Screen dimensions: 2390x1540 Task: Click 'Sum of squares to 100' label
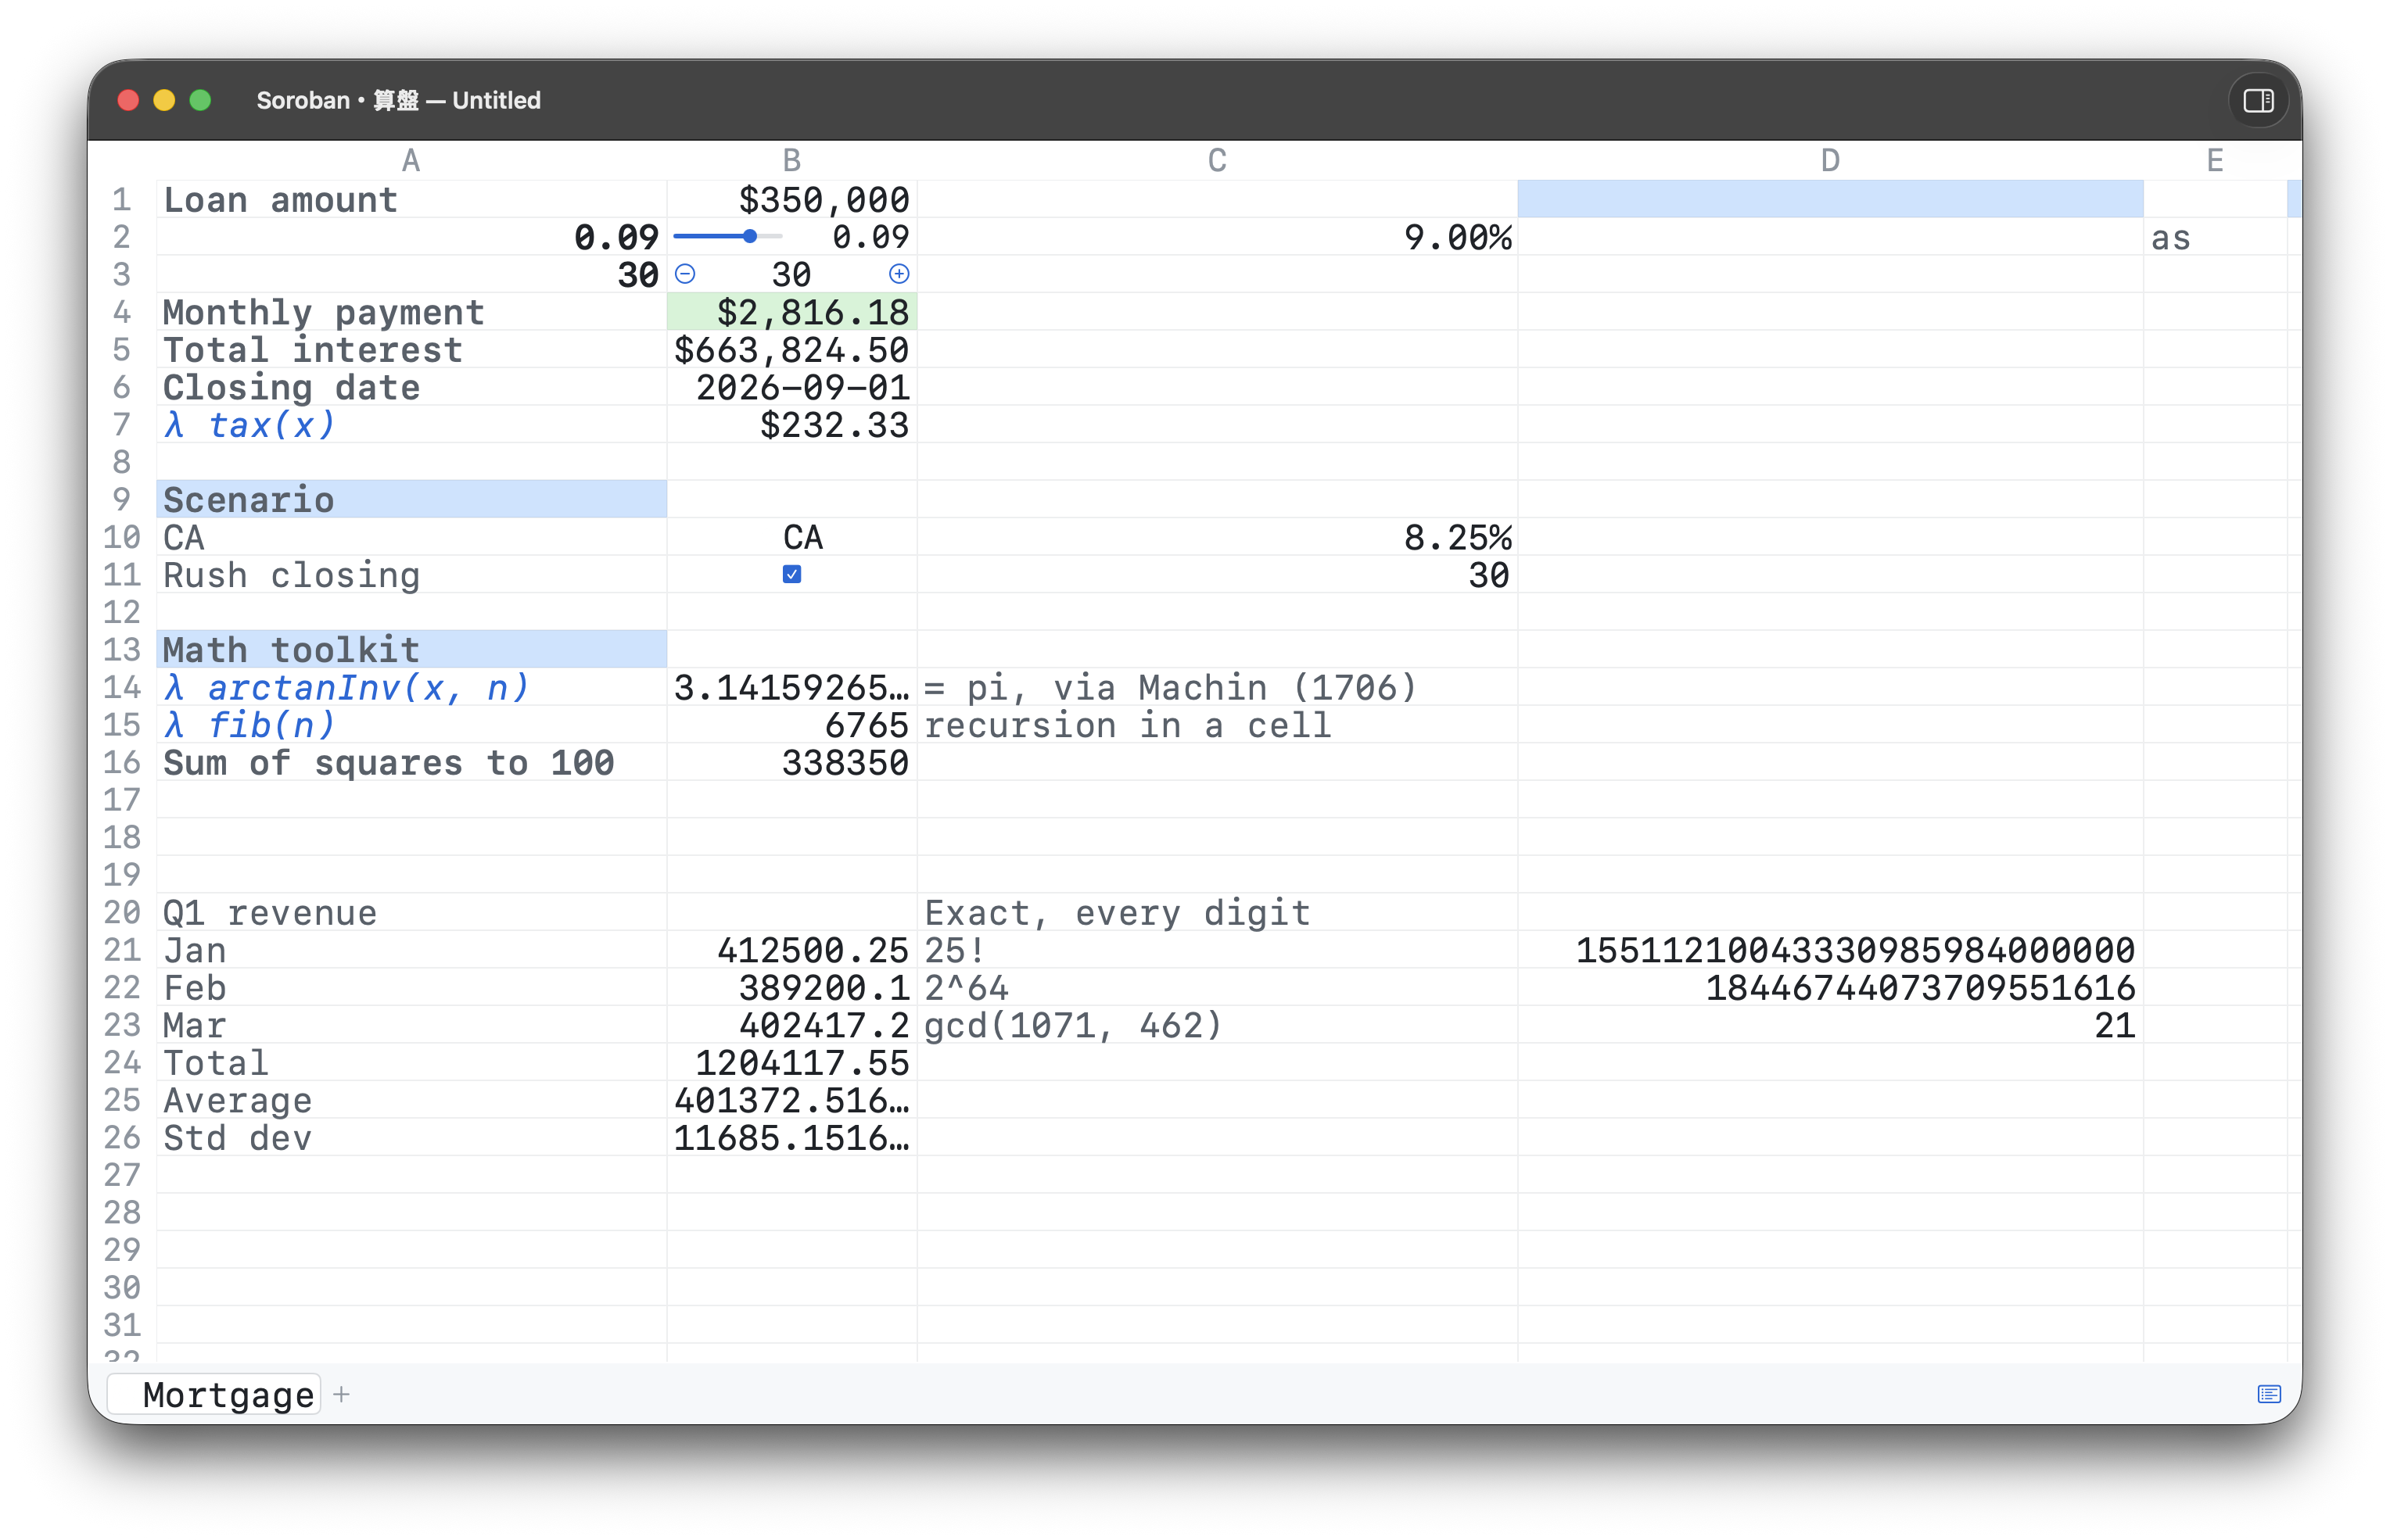pyautogui.click(x=388, y=762)
